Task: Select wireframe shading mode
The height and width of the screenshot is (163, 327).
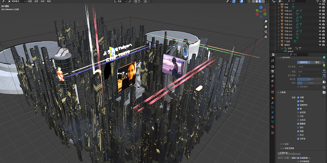Action: pyautogui.click(x=254, y=1)
